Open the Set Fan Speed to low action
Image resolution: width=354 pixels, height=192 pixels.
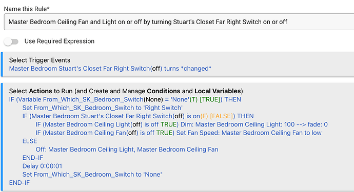pos(179,133)
